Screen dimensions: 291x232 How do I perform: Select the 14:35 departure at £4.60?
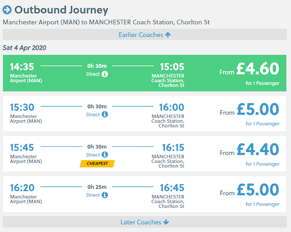pos(145,73)
